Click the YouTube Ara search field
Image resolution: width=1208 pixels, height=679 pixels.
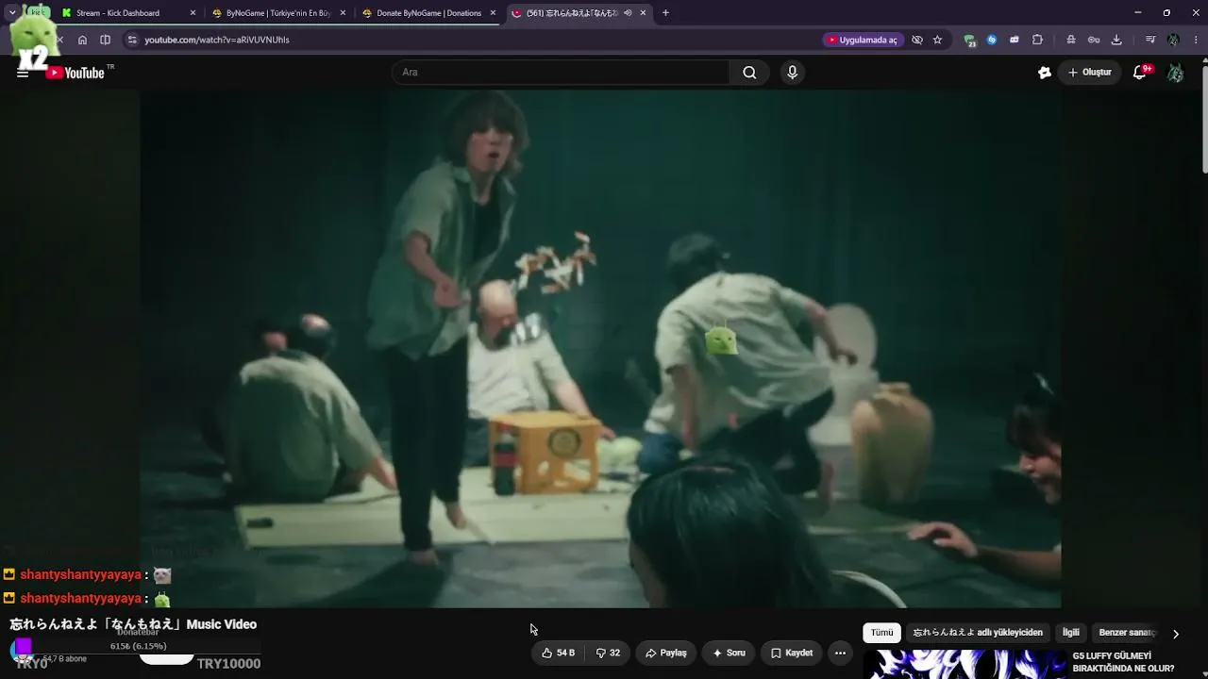click(x=561, y=73)
